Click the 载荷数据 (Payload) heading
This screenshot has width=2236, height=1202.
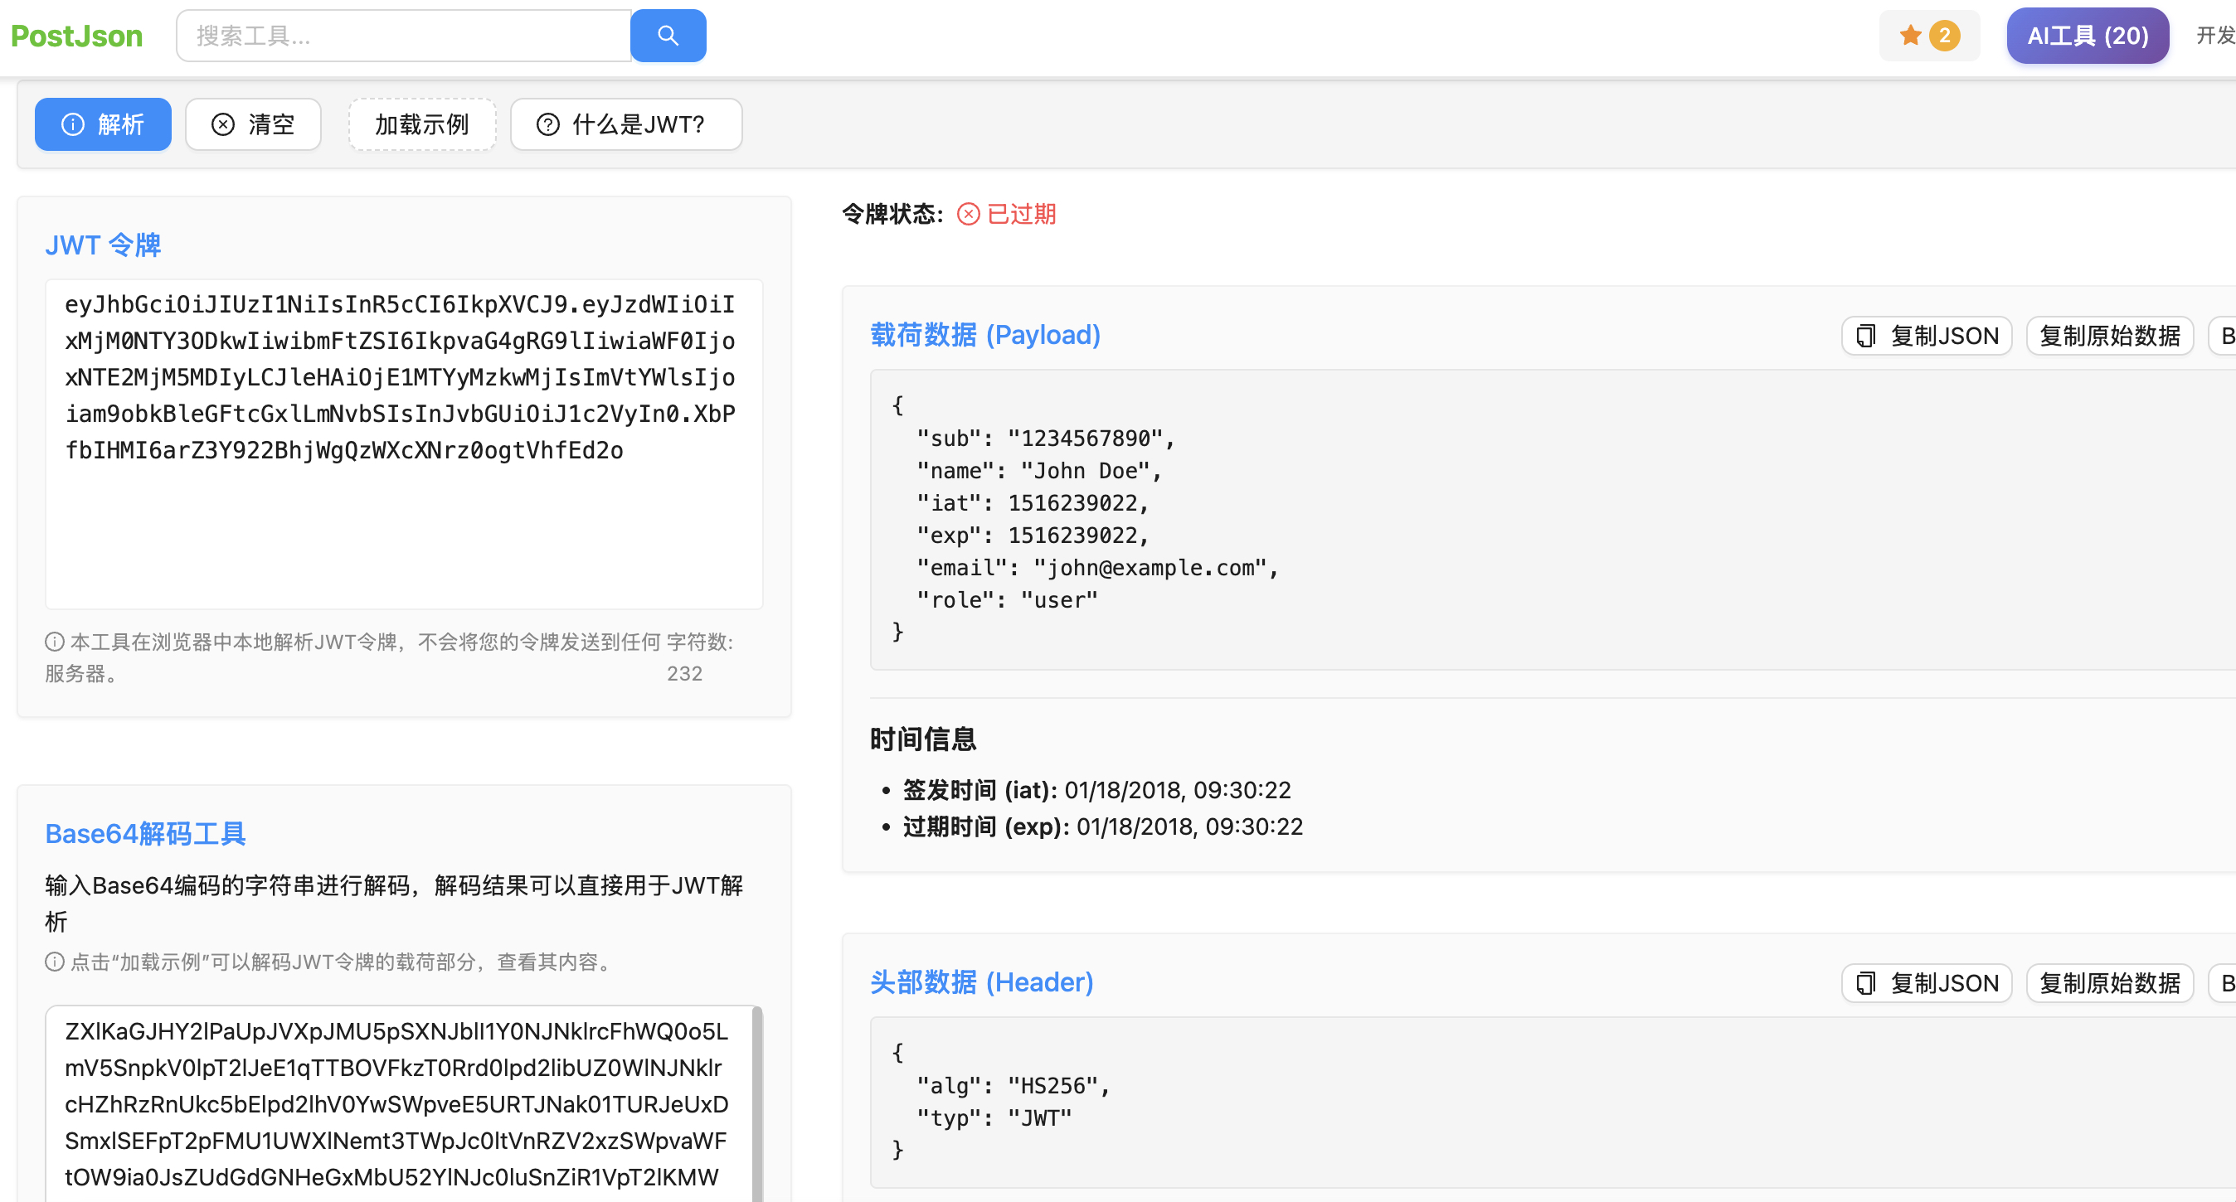pos(984,334)
